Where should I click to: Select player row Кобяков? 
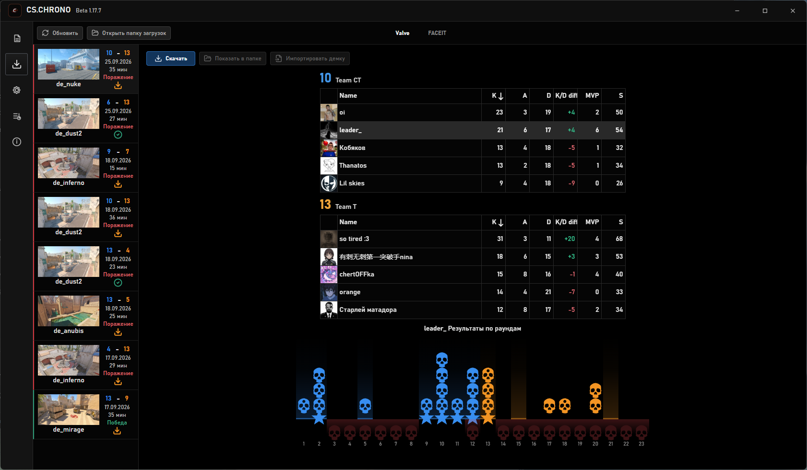[x=473, y=148]
